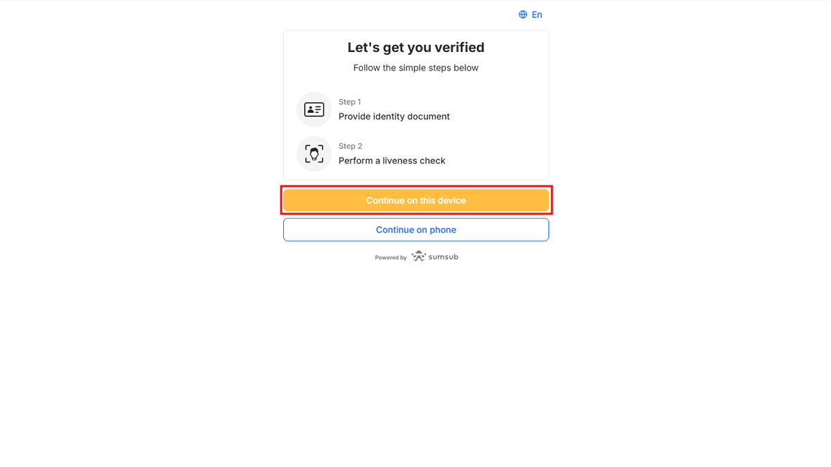This screenshot has height=467, width=831.
Task: Open the En language selector
Action: [530, 15]
